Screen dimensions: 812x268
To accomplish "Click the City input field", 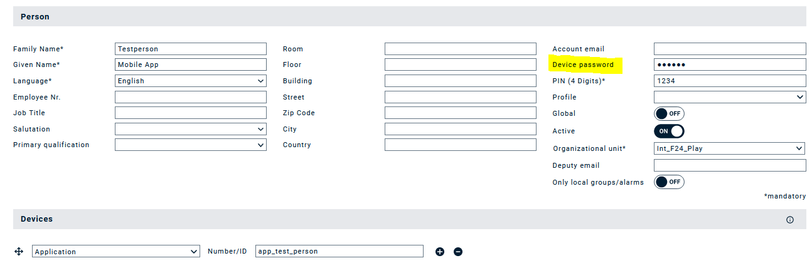I will tap(461, 129).
